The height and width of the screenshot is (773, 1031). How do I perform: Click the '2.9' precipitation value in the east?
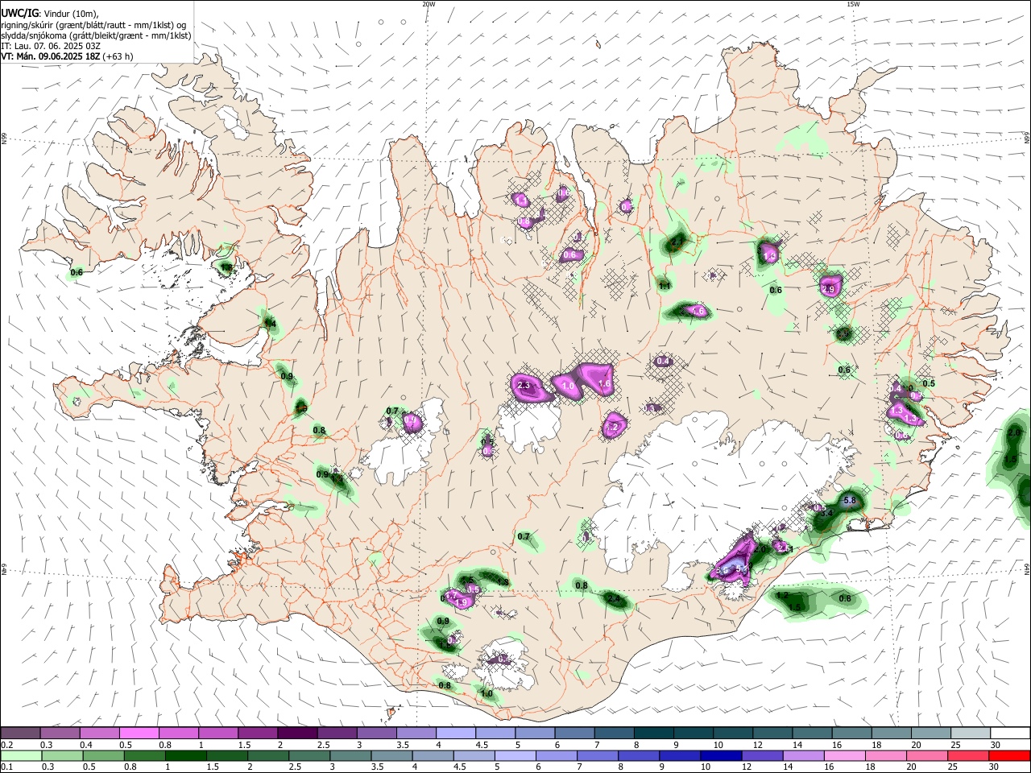click(829, 289)
